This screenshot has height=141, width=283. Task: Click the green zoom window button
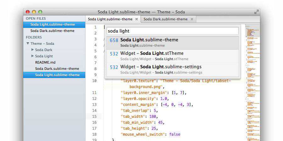(40, 12)
